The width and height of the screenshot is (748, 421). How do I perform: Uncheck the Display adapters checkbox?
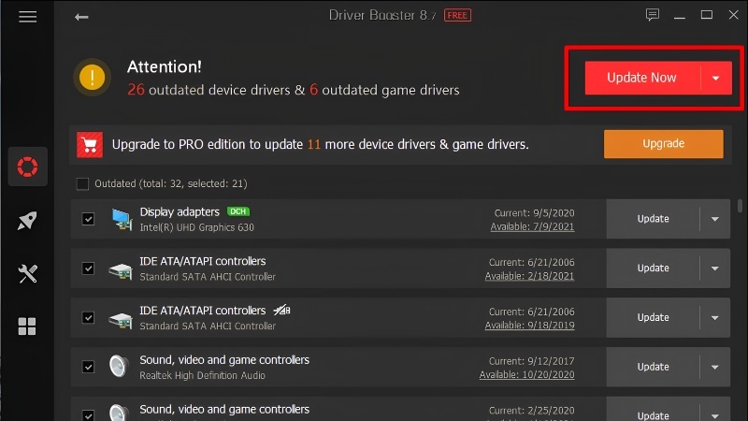pyautogui.click(x=88, y=219)
